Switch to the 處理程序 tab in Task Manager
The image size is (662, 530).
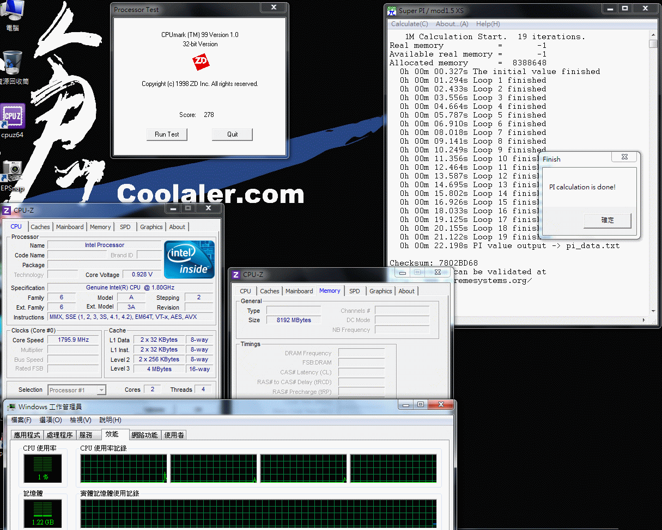pyautogui.click(x=60, y=435)
